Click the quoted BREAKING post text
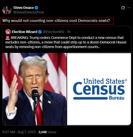This screenshot has width=133, height=137. 66,42
